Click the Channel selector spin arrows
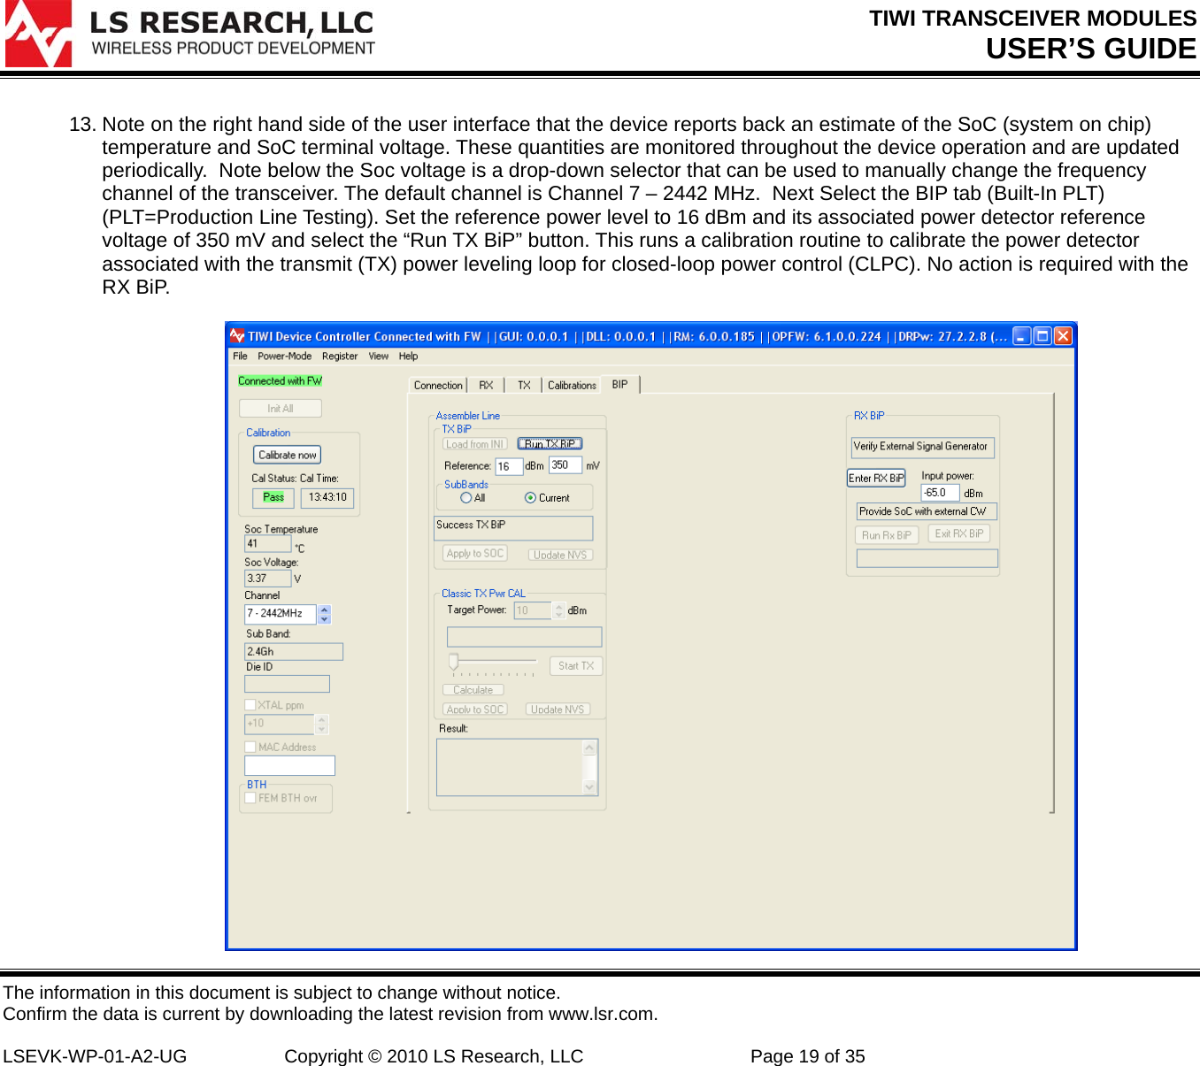Viewport: 1200px width, 1066px height. pyautogui.click(x=324, y=614)
